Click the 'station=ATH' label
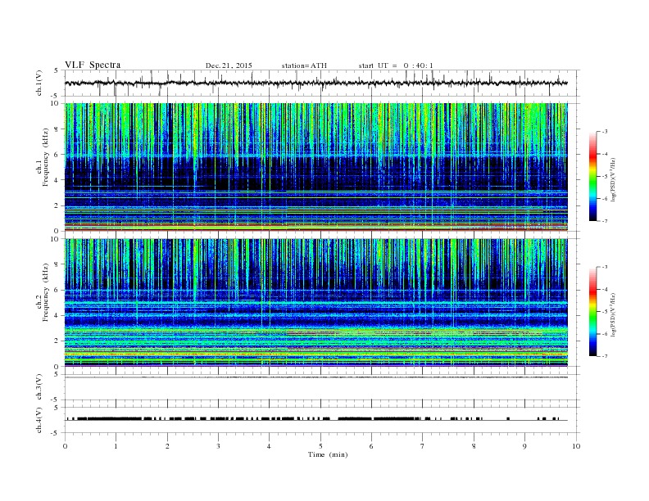The height and width of the screenshot is (501, 649). click(304, 65)
